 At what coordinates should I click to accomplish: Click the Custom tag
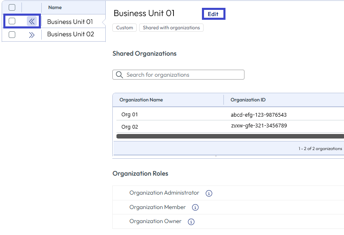click(x=124, y=28)
